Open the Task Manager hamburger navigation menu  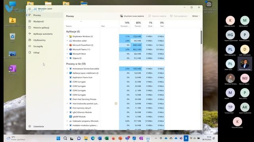click(x=30, y=9)
